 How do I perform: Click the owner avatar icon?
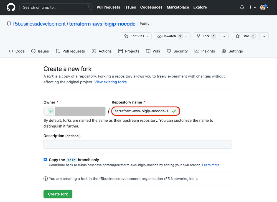[51, 111]
